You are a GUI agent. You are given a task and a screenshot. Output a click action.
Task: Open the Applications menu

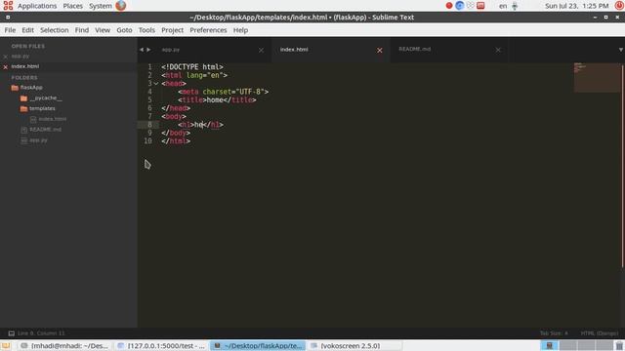coord(37,6)
